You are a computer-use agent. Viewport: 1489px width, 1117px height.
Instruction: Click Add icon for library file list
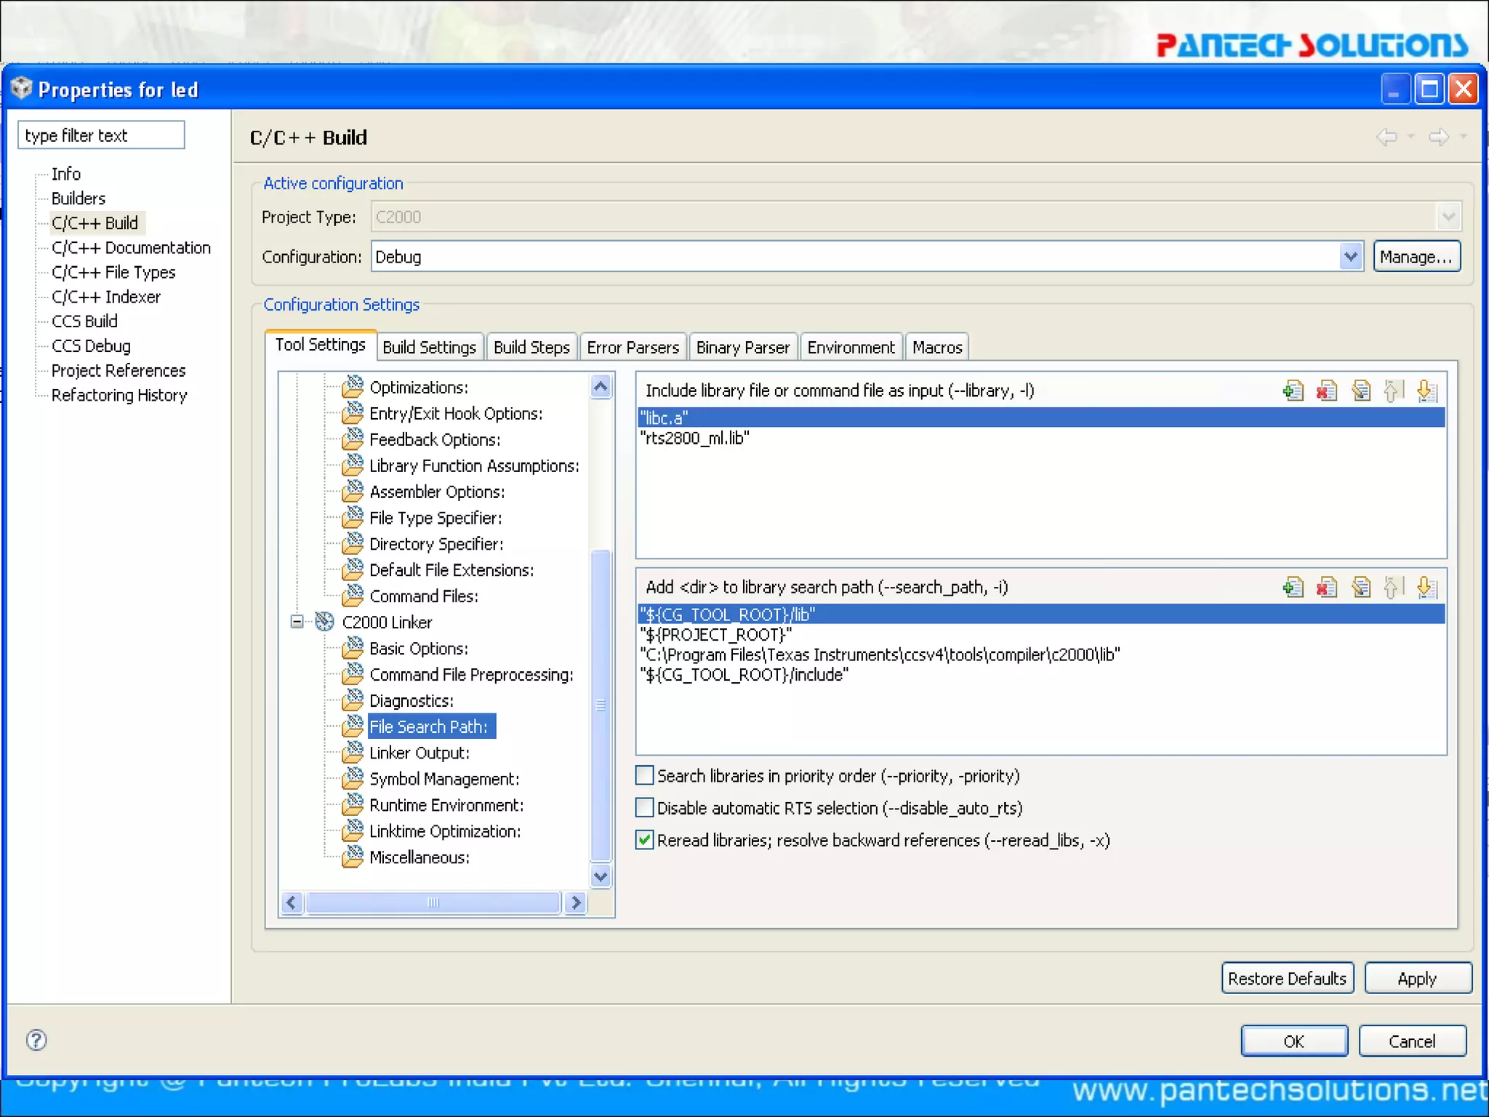[x=1293, y=391]
